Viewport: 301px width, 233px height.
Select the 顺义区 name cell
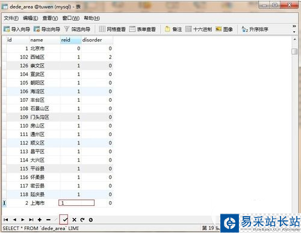tap(45, 143)
